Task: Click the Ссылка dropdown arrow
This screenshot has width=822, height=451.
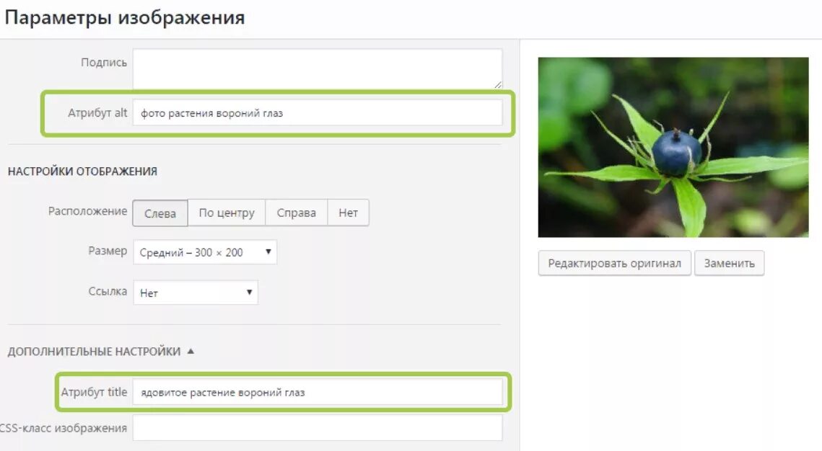Action: coord(249,292)
